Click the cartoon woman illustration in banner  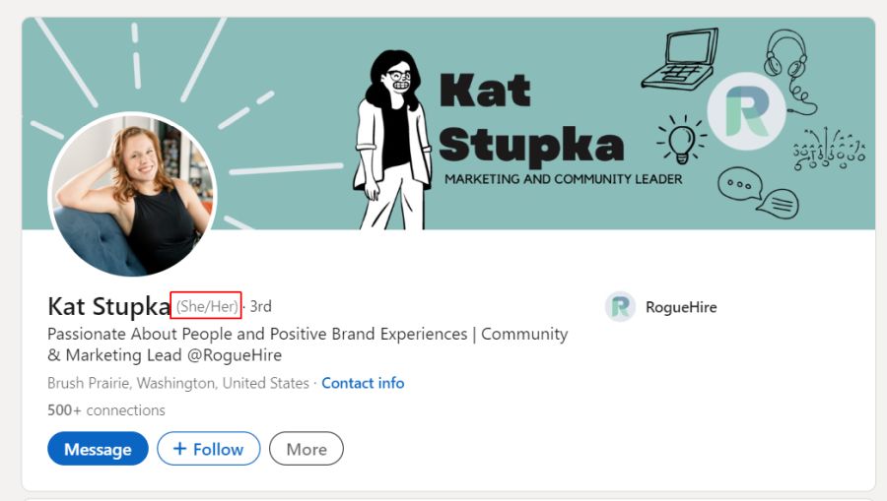pos(392,140)
